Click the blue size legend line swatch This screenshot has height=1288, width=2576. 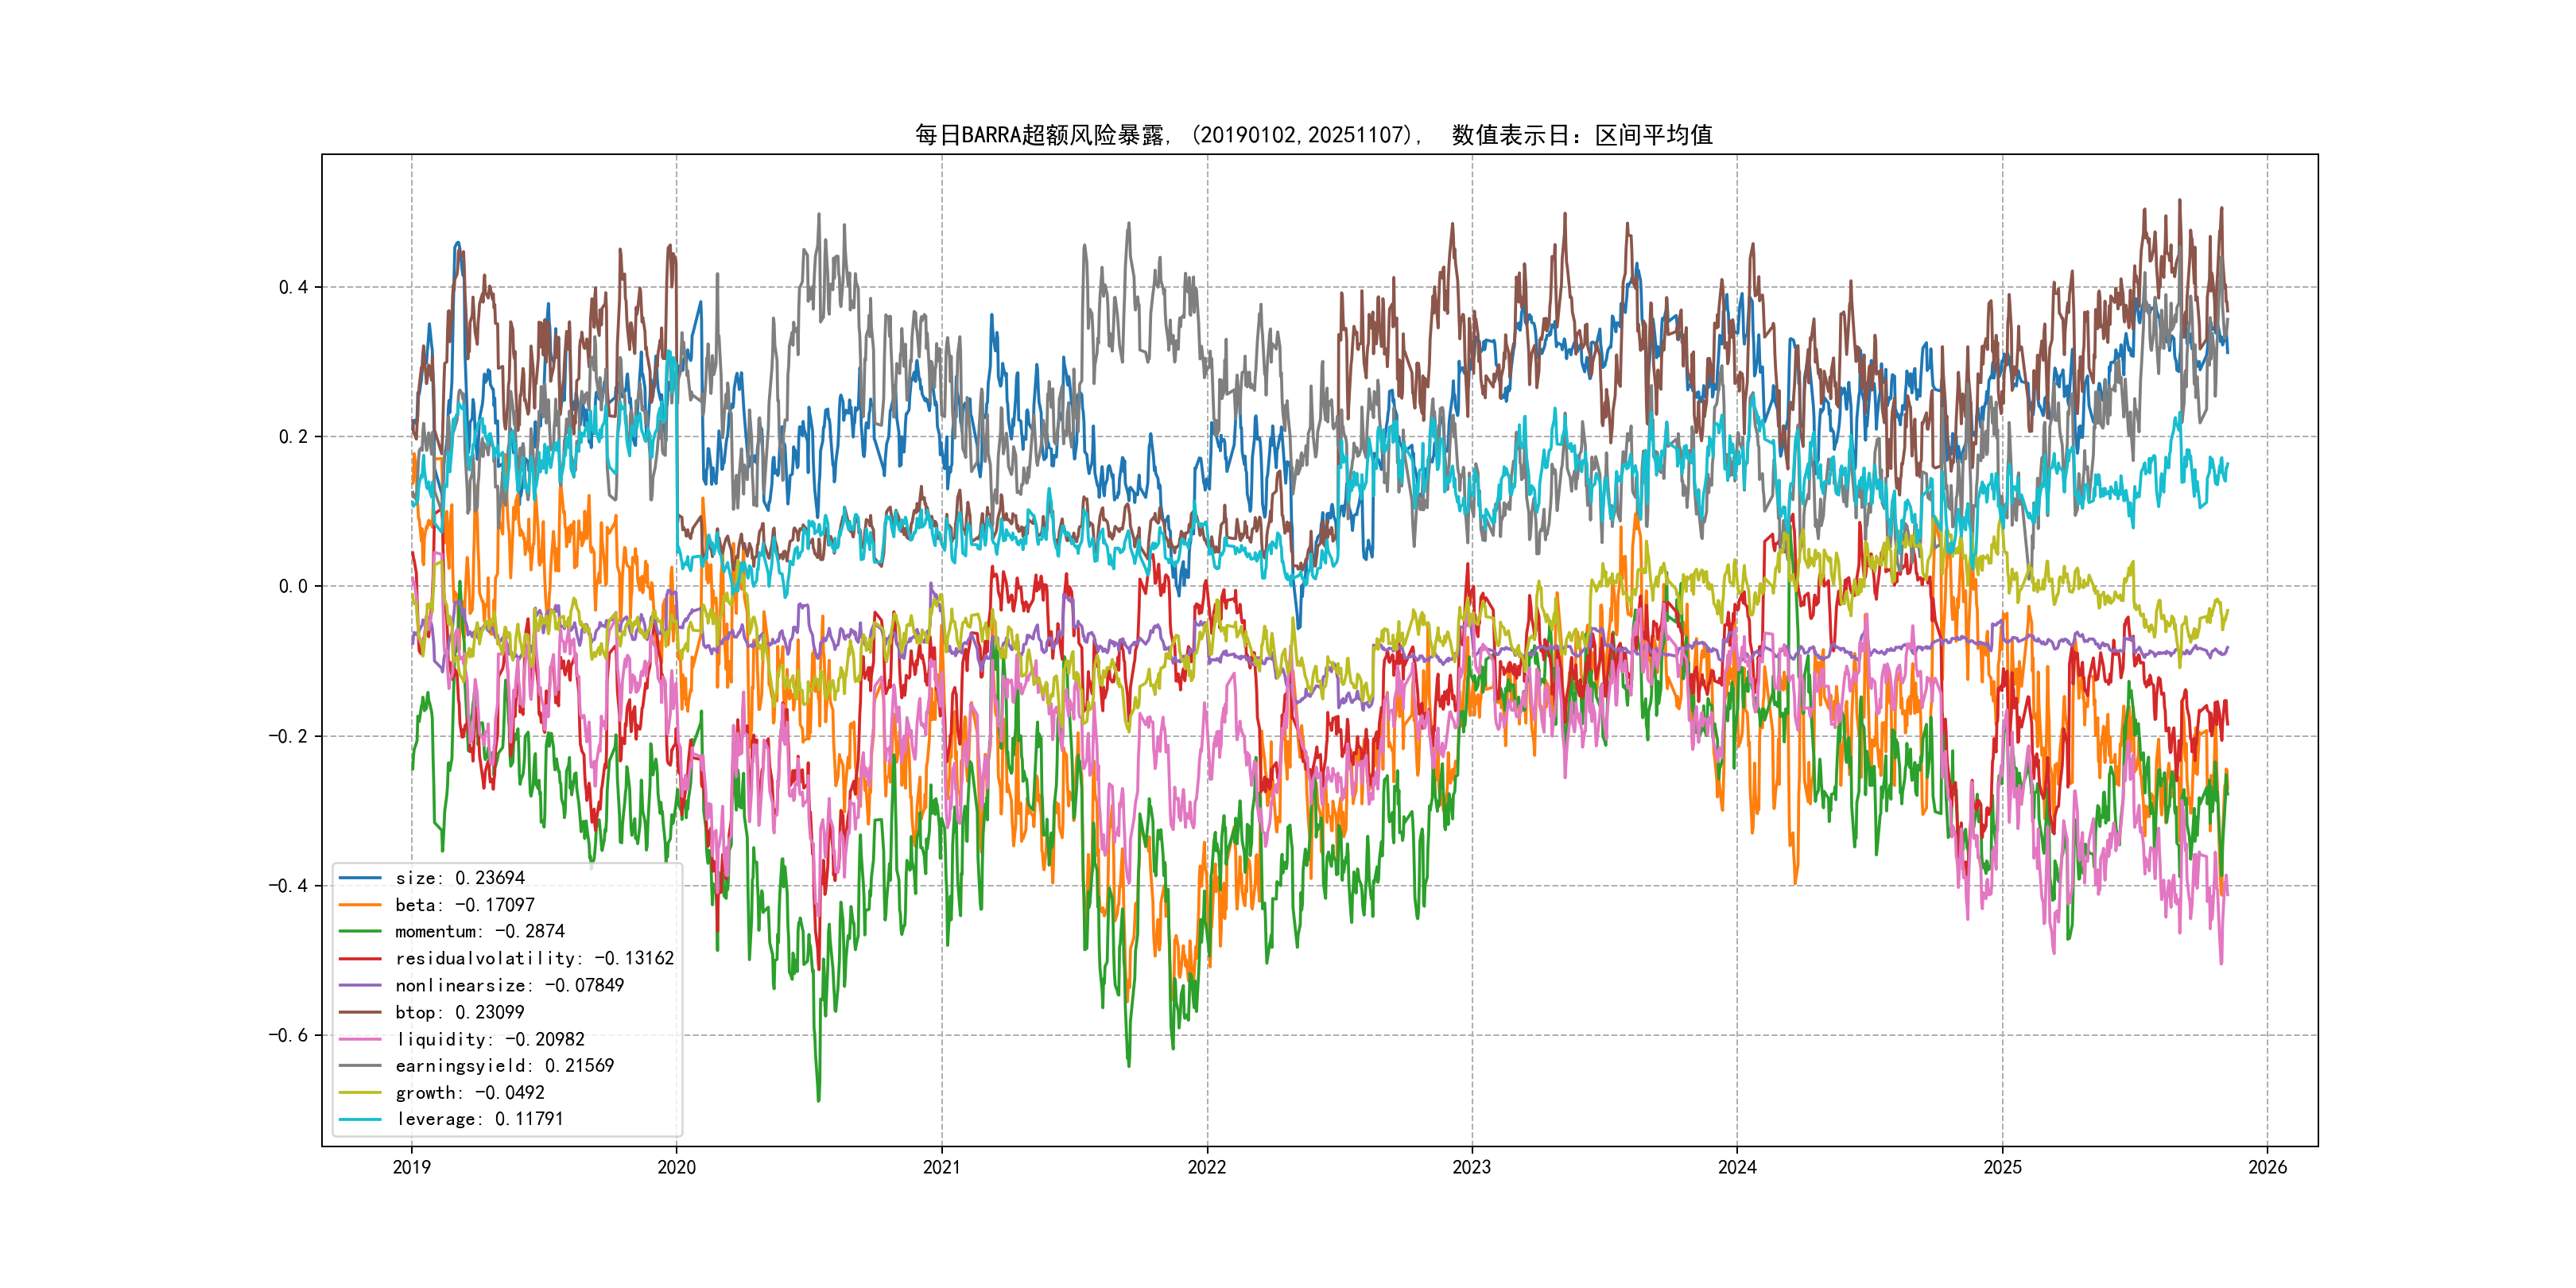pos(360,878)
